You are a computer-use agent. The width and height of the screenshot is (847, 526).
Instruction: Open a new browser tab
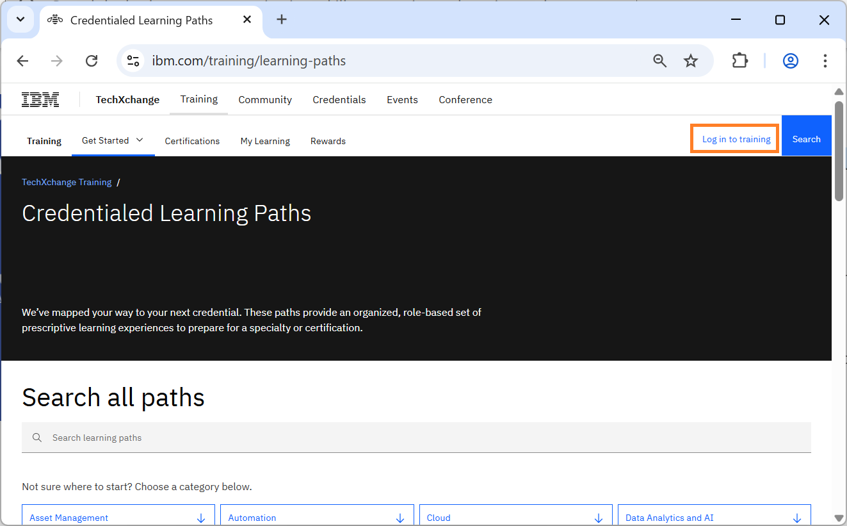coord(282,19)
